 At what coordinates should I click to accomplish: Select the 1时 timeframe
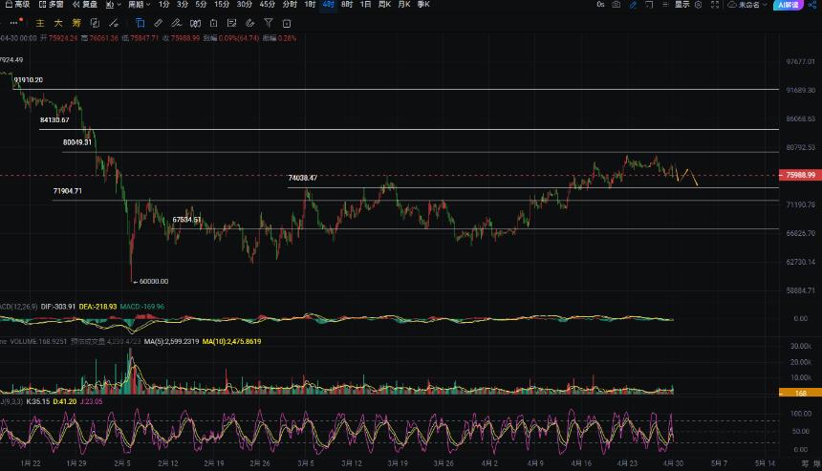pos(310,4)
